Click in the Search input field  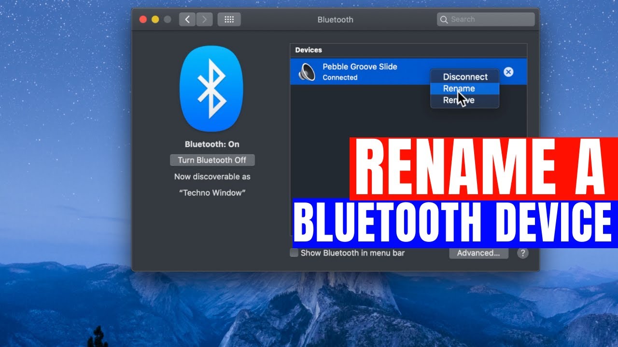click(486, 19)
